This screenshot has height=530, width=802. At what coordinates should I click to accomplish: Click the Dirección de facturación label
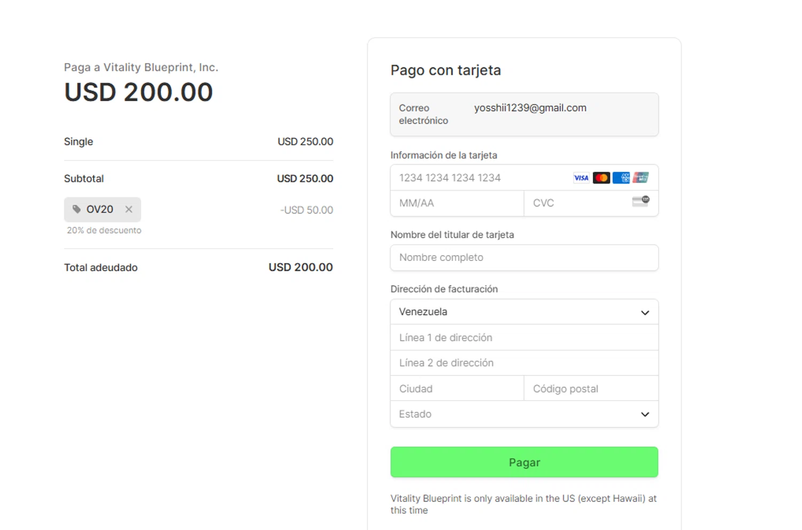(444, 289)
